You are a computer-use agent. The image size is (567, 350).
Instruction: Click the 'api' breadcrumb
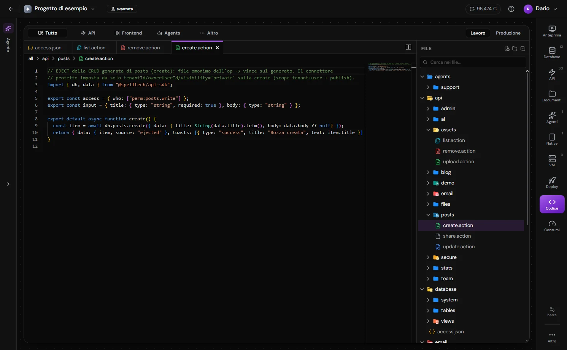(45, 58)
